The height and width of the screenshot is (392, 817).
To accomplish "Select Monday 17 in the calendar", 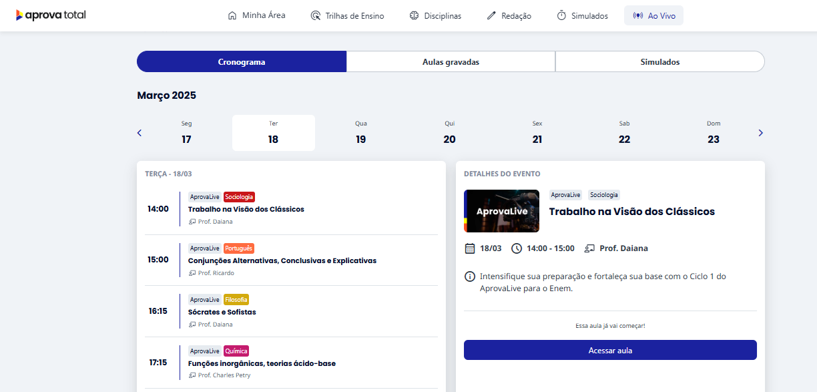I will tap(186, 133).
